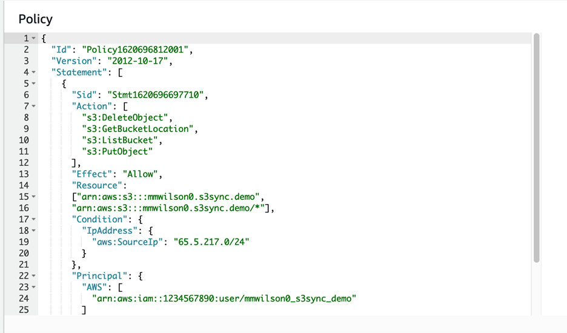Screen dimensions: 567x333
Task: Collapse the AWS array fold at line 23
Action: coord(34,287)
